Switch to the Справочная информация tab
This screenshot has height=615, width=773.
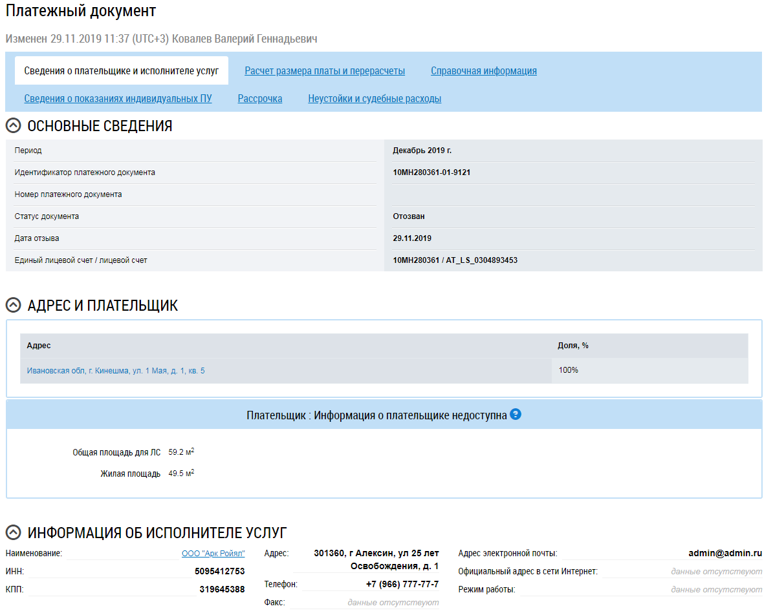pyautogui.click(x=483, y=71)
